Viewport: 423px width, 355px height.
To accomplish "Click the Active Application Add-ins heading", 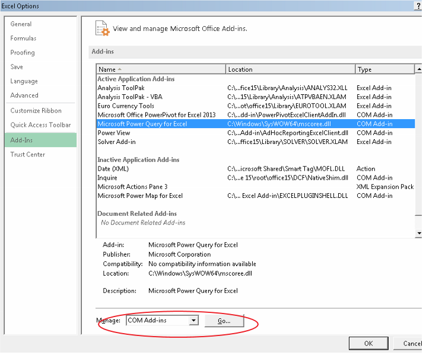I will pos(136,79).
